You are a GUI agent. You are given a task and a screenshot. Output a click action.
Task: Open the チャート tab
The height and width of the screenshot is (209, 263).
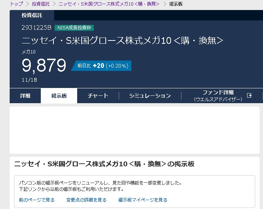coord(98,96)
